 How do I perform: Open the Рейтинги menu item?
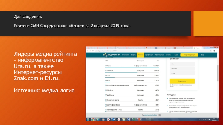coord(140,55)
